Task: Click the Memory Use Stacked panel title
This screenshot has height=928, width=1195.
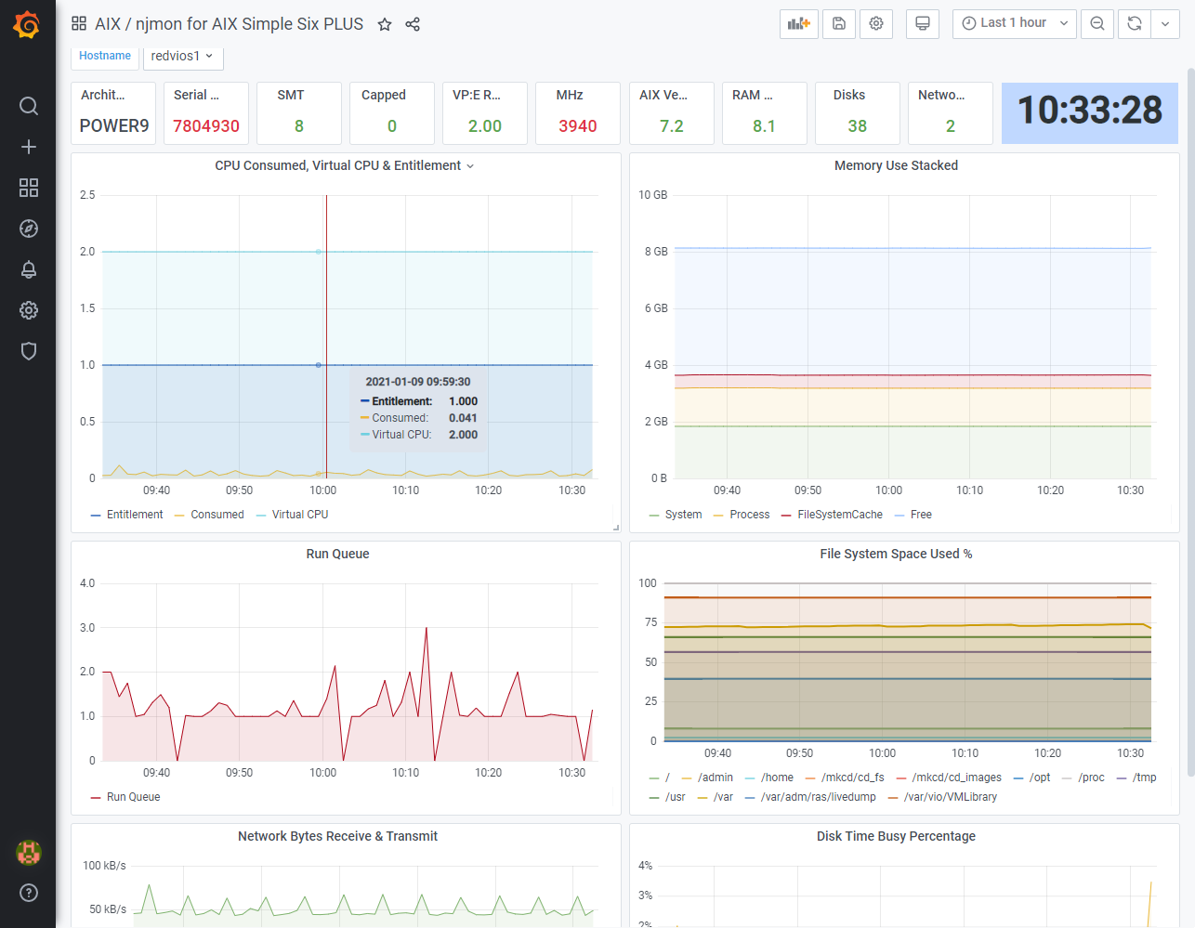Action: [896, 165]
